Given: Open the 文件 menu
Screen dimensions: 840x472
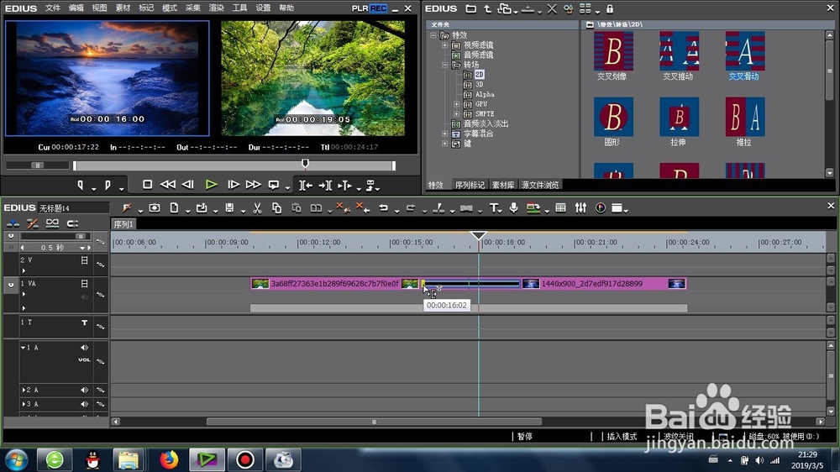Looking at the screenshot, I should coord(52,8).
